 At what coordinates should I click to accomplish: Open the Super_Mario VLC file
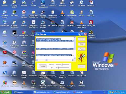coord(72,83)
